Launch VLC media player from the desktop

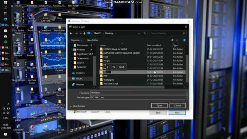[x=18, y=117]
